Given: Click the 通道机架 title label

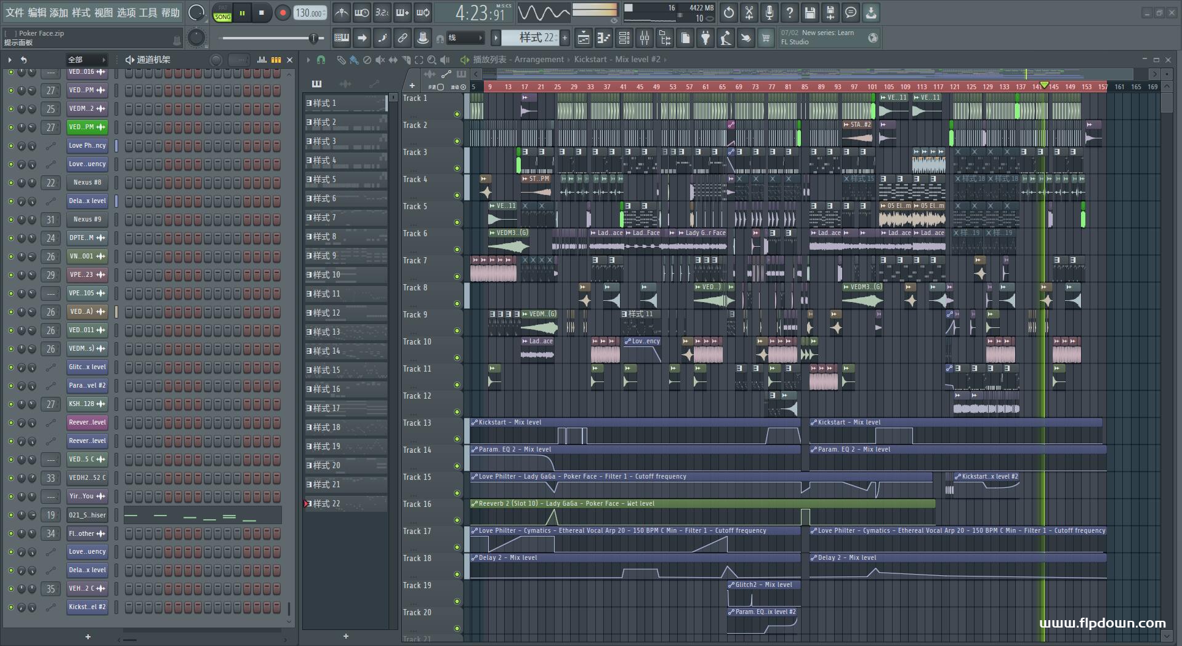Looking at the screenshot, I should (153, 60).
